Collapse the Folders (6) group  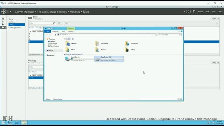pyautogui.click(x=64, y=39)
